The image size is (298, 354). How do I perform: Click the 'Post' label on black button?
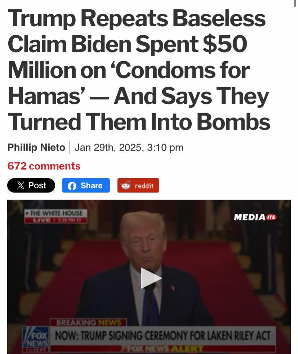click(37, 185)
